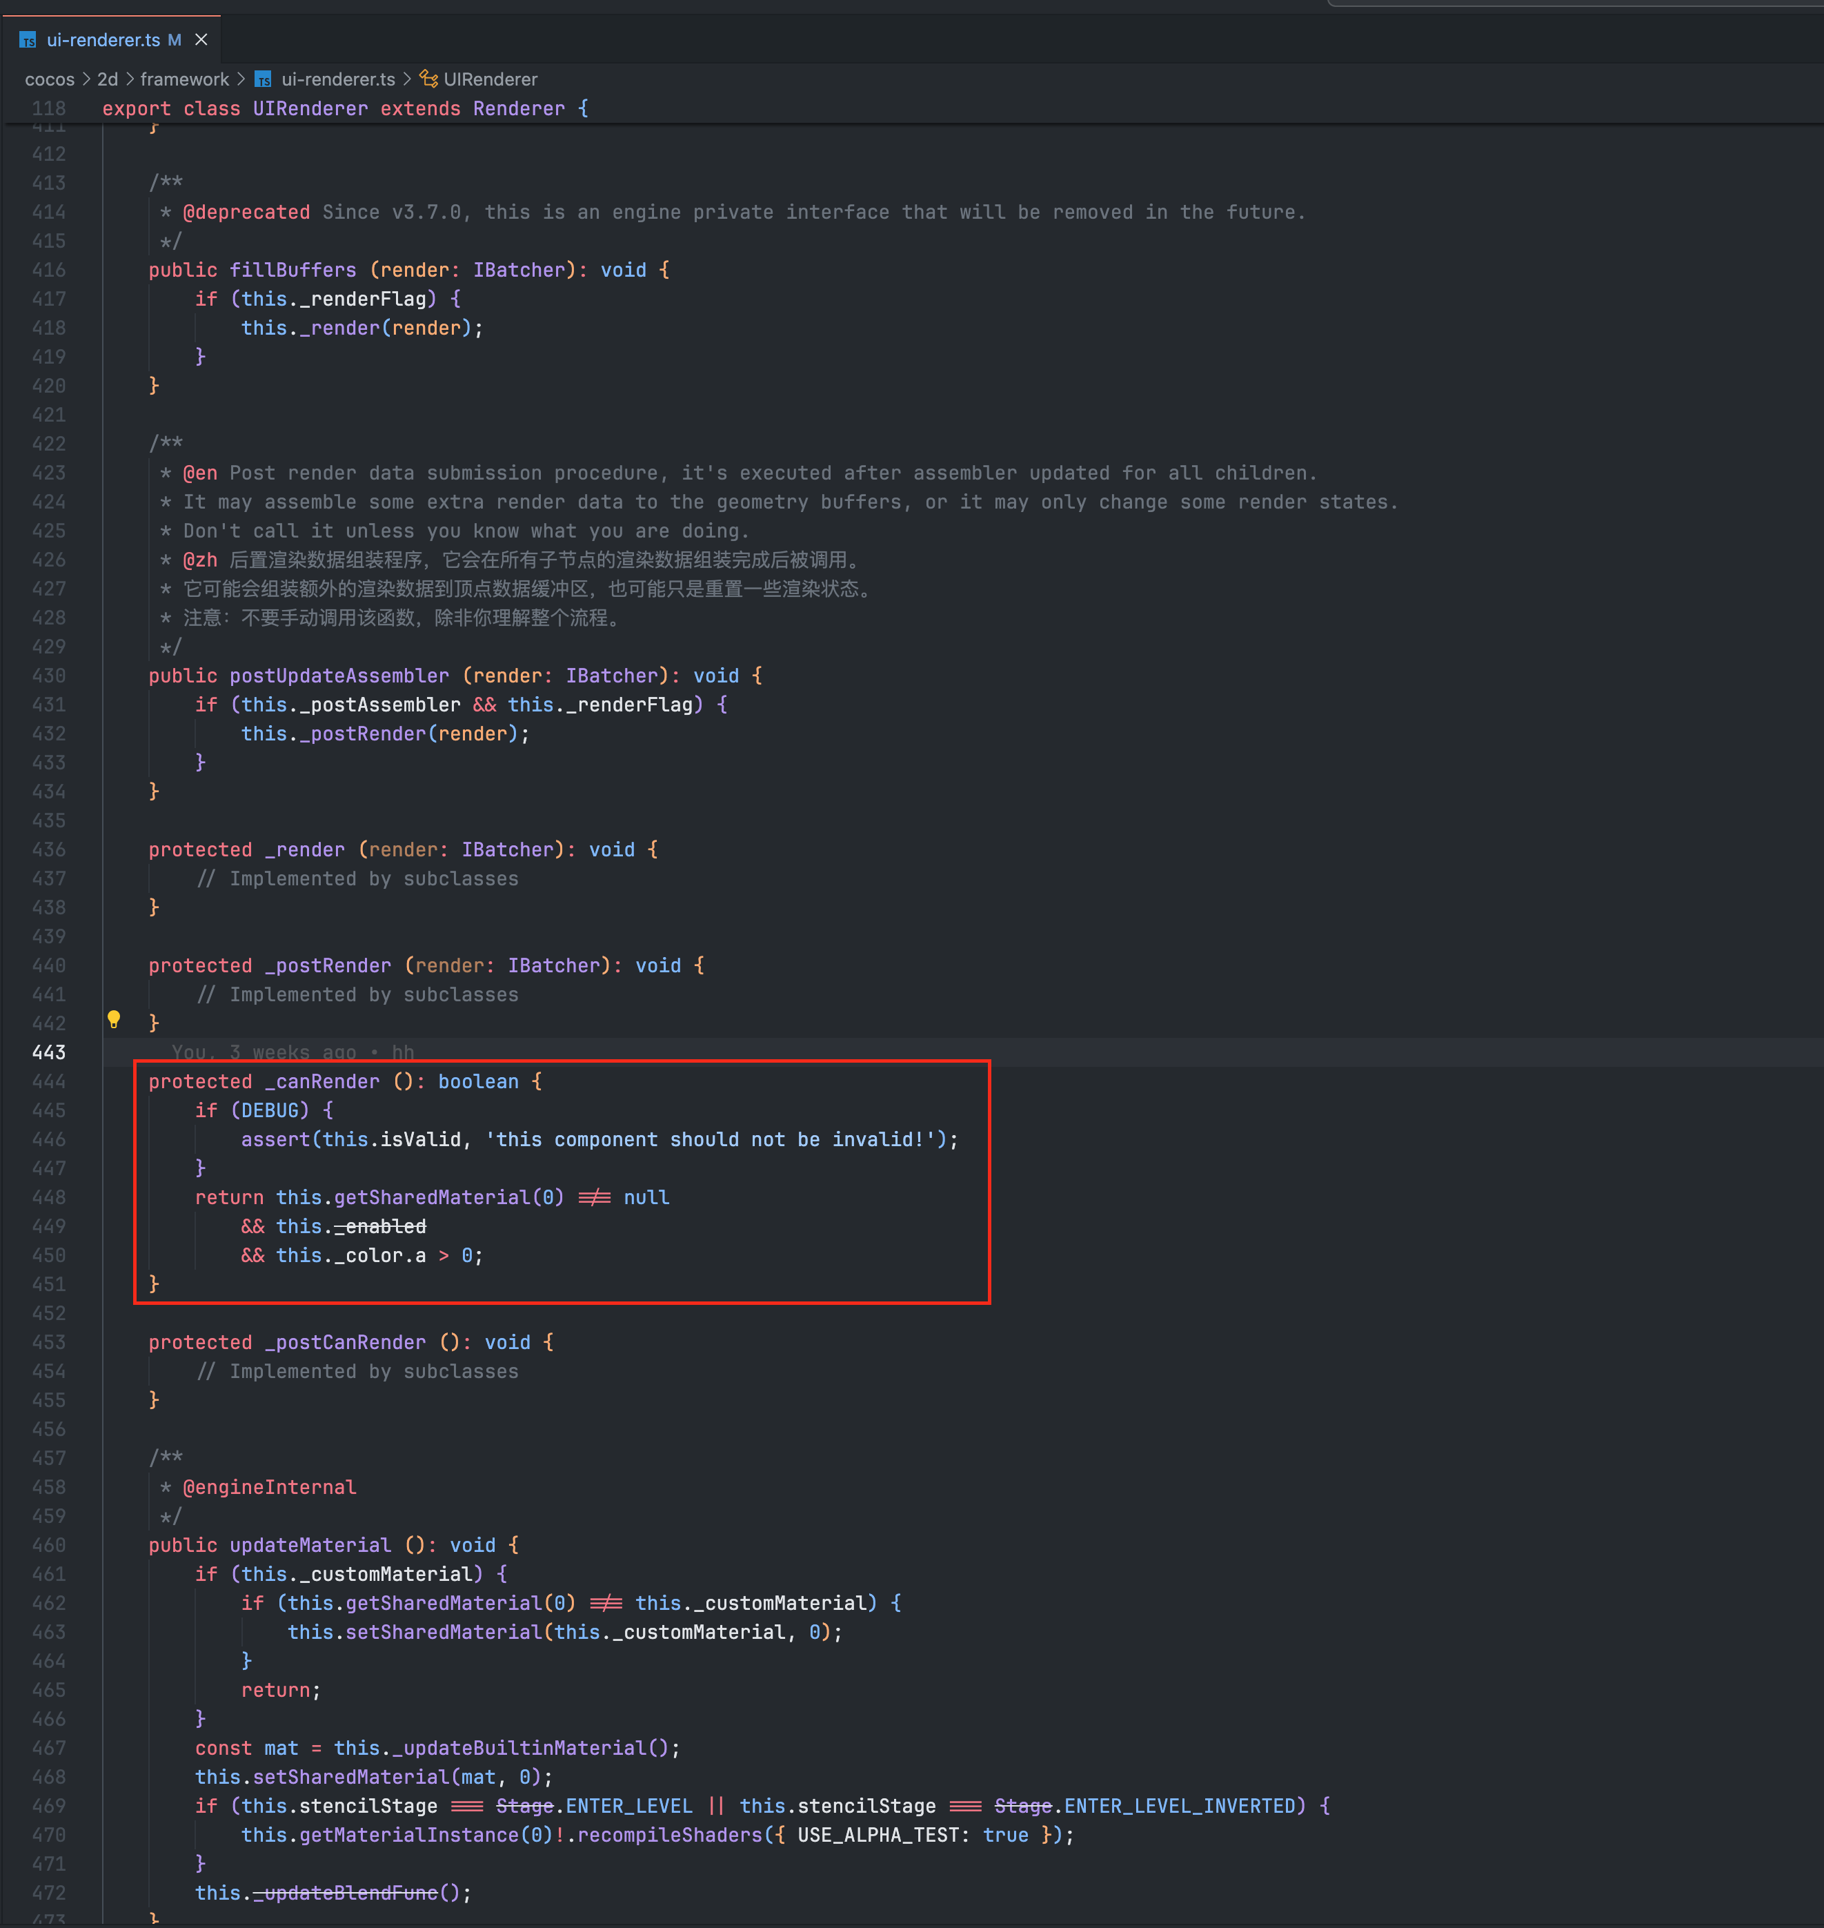1824x1928 pixels.
Task: Click the TypeScript file icon in tab
Action: coord(28,40)
